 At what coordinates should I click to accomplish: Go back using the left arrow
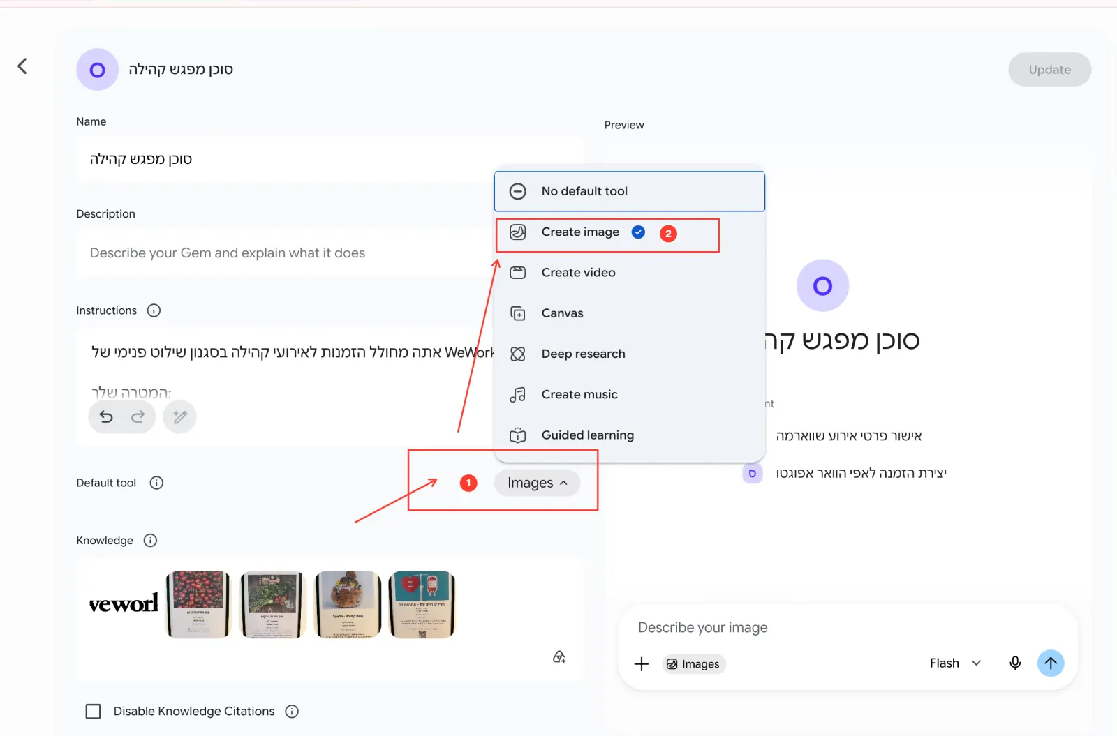click(x=22, y=66)
